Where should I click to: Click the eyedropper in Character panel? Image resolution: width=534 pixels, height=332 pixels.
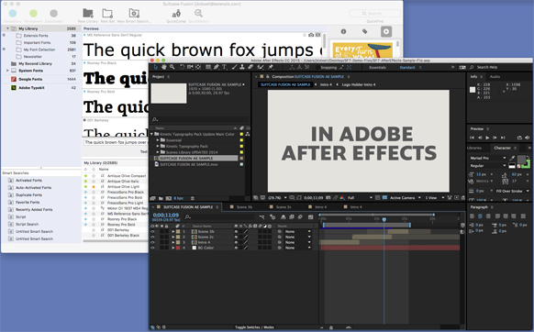point(512,158)
